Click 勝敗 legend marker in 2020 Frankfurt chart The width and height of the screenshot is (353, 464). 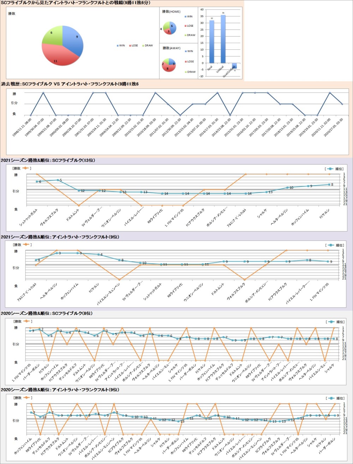click(x=27, y=397)
